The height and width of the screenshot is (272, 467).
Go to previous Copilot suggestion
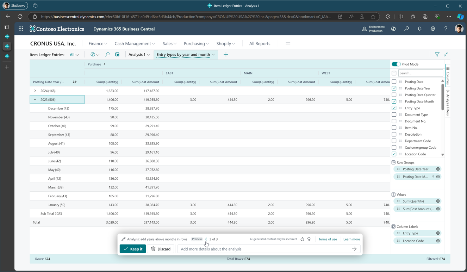(x=206, y=239)
